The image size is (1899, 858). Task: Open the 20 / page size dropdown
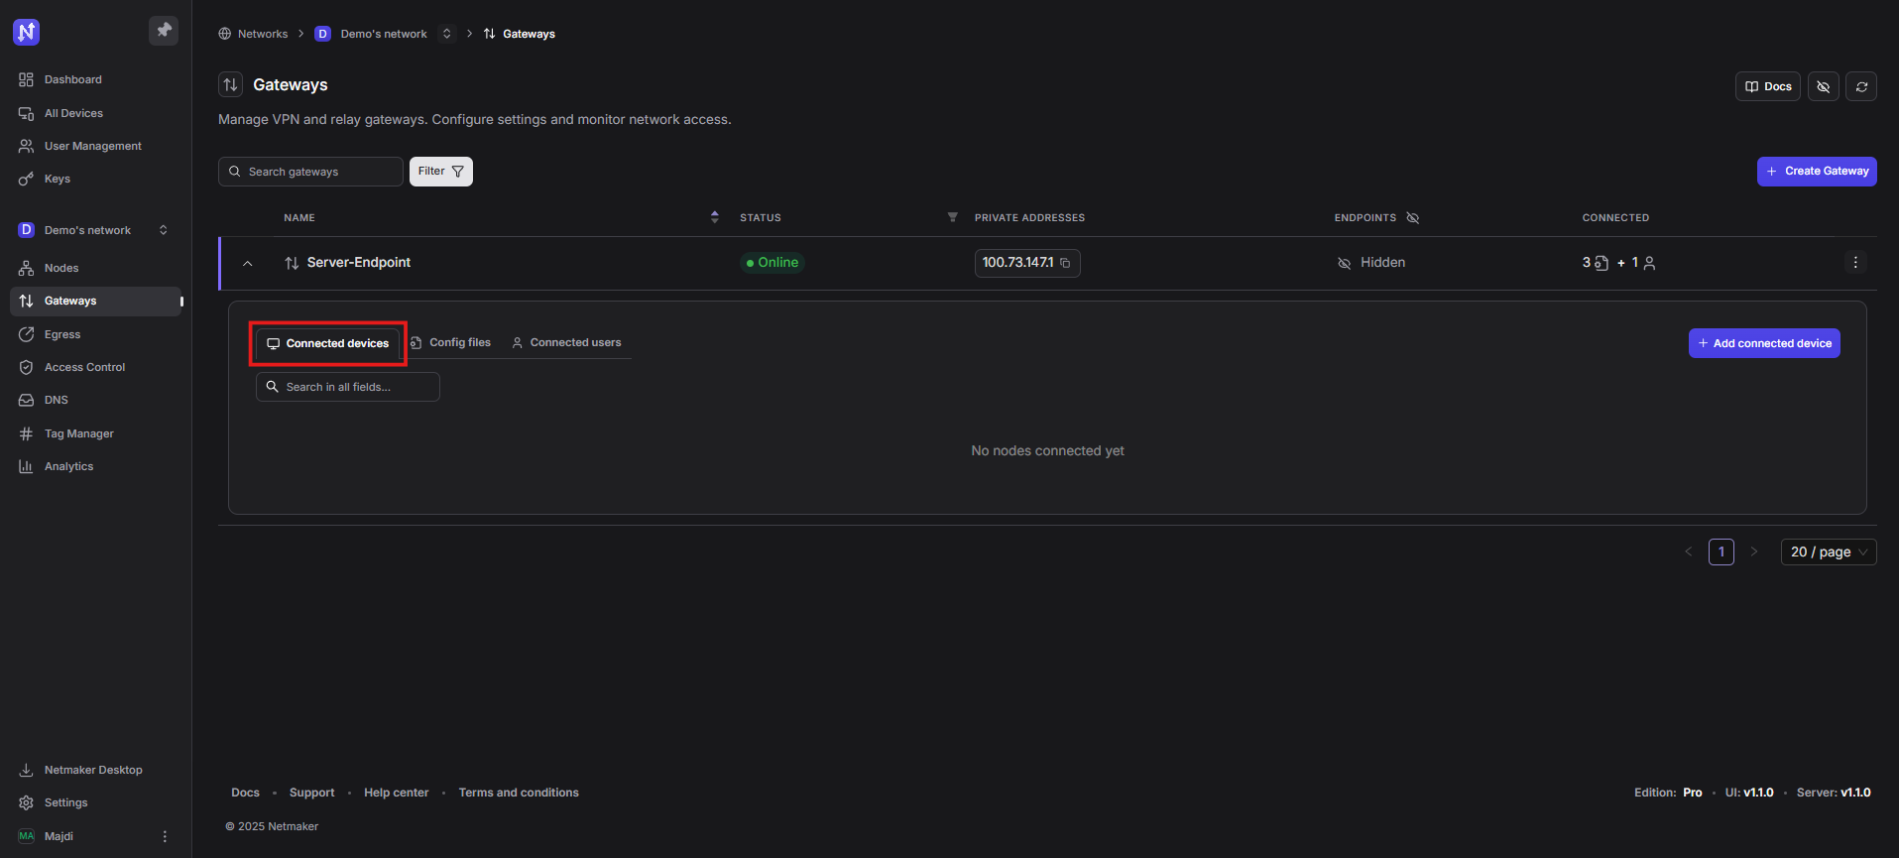tap(1828, 552)
